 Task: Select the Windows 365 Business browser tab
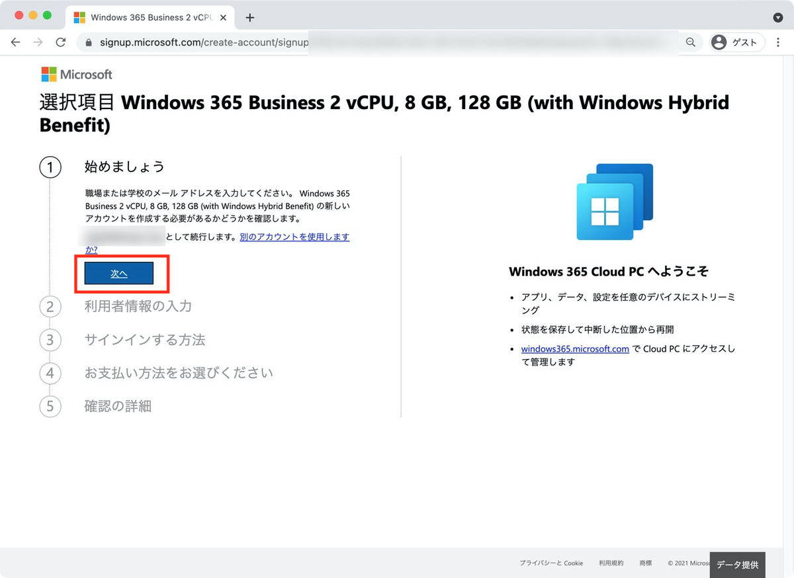151,18
